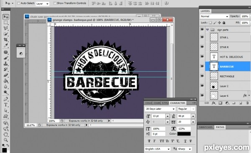The image size is (251, 153).
Task: Switch to the Channels tab
Action: 157,103
